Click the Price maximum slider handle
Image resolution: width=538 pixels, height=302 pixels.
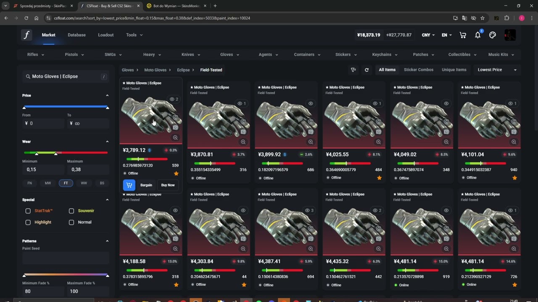coord(107,108)
